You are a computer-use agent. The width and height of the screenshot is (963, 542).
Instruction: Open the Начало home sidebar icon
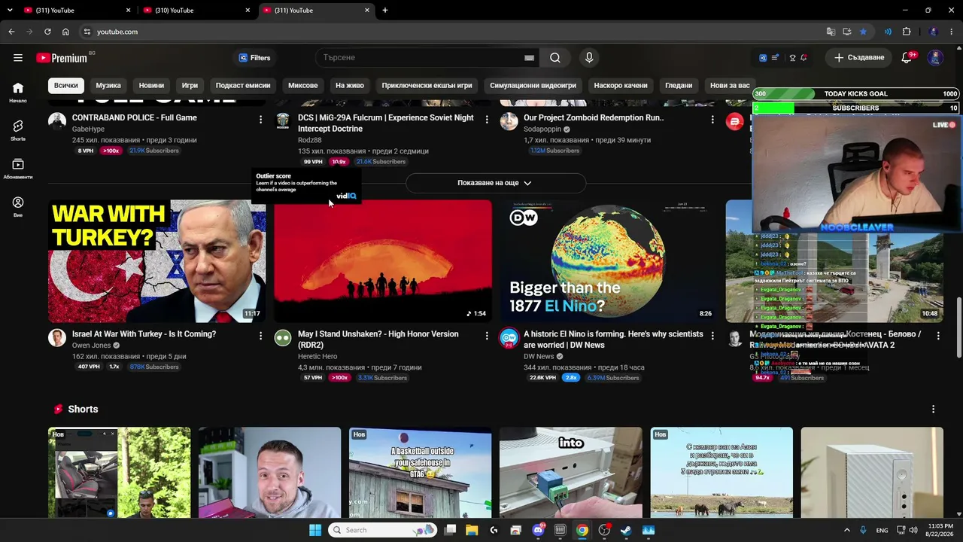18,92
